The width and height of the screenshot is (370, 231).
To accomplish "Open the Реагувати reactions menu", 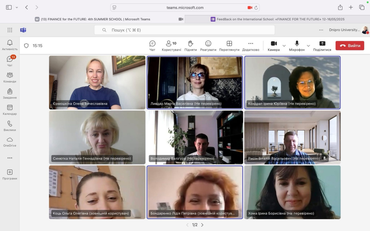I will [x=208, y=46].
